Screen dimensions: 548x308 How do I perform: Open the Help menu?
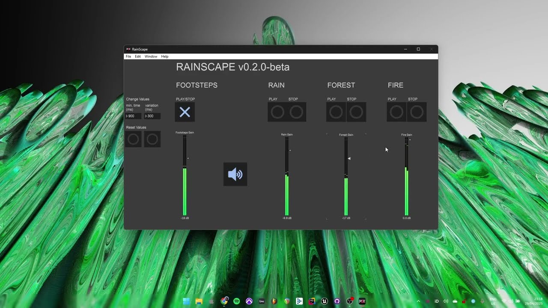(165, 56)
